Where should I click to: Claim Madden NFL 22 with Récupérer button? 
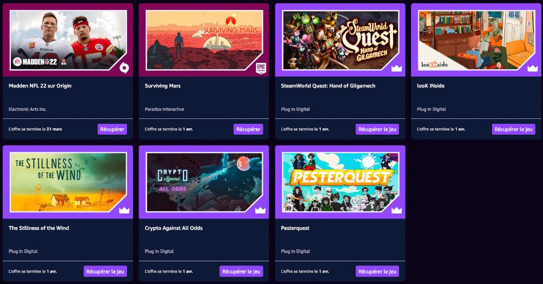(112, 129)
